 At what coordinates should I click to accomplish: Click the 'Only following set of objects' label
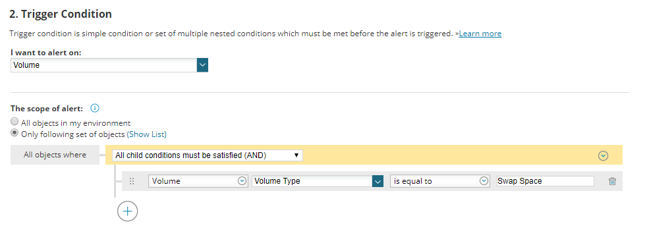tap(72, 134)
